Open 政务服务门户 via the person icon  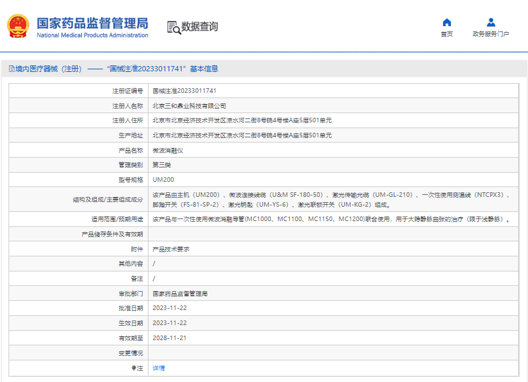tap(491, 22)
